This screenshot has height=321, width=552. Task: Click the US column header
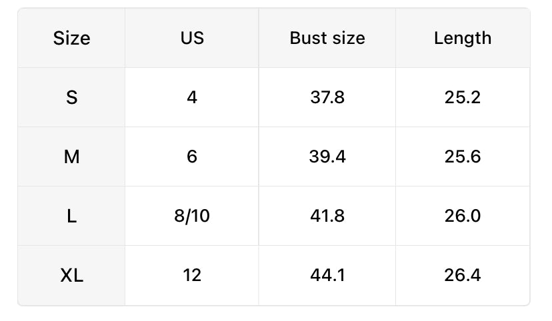coord(192,38)
